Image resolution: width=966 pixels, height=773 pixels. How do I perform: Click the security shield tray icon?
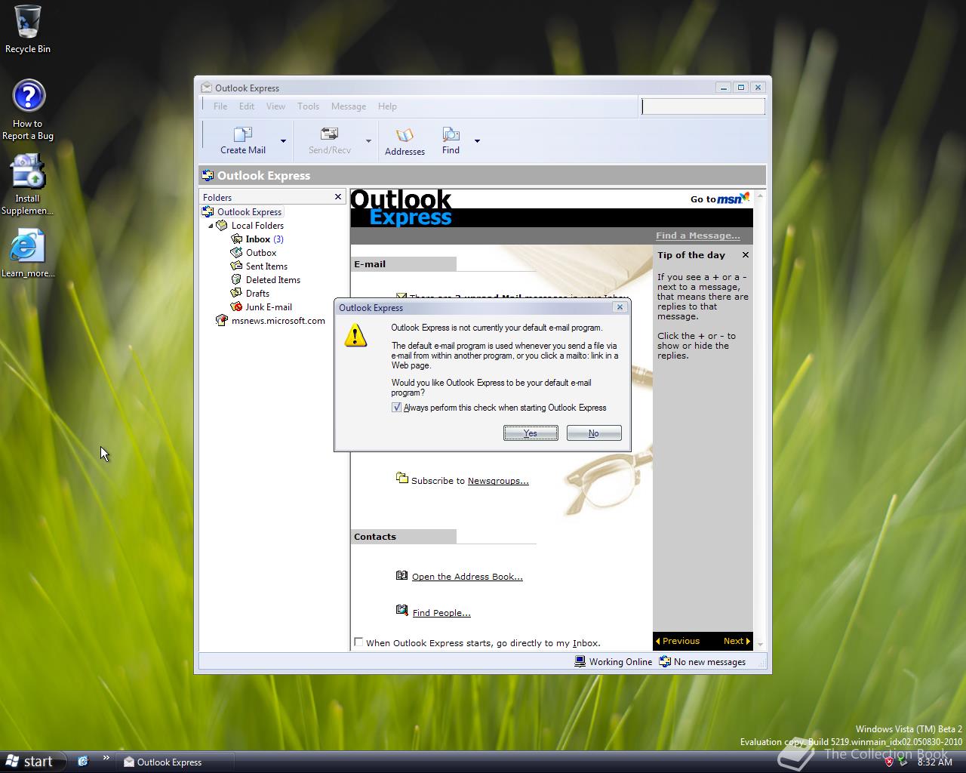tap(889, 762)
